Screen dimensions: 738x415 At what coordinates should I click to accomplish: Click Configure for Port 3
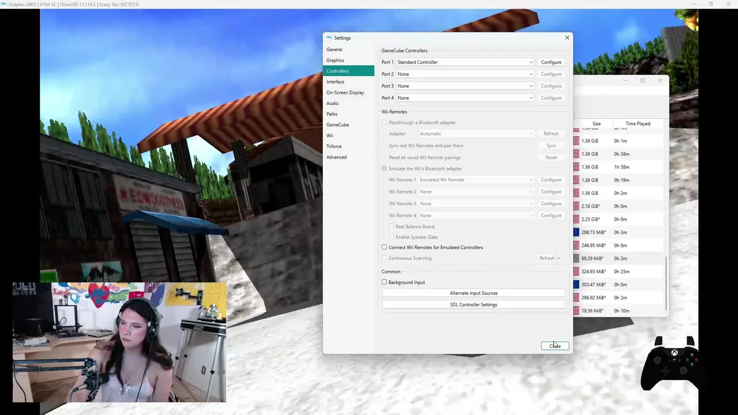(x=551, y=86)
